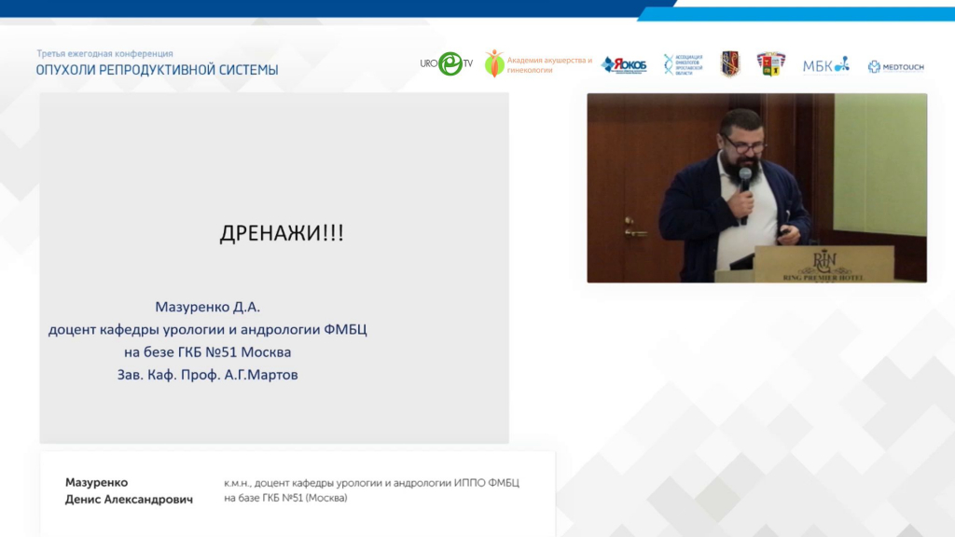Click the URO TV logo
Viewport: 955px width, 537px height.
click(x=447, y=63)
